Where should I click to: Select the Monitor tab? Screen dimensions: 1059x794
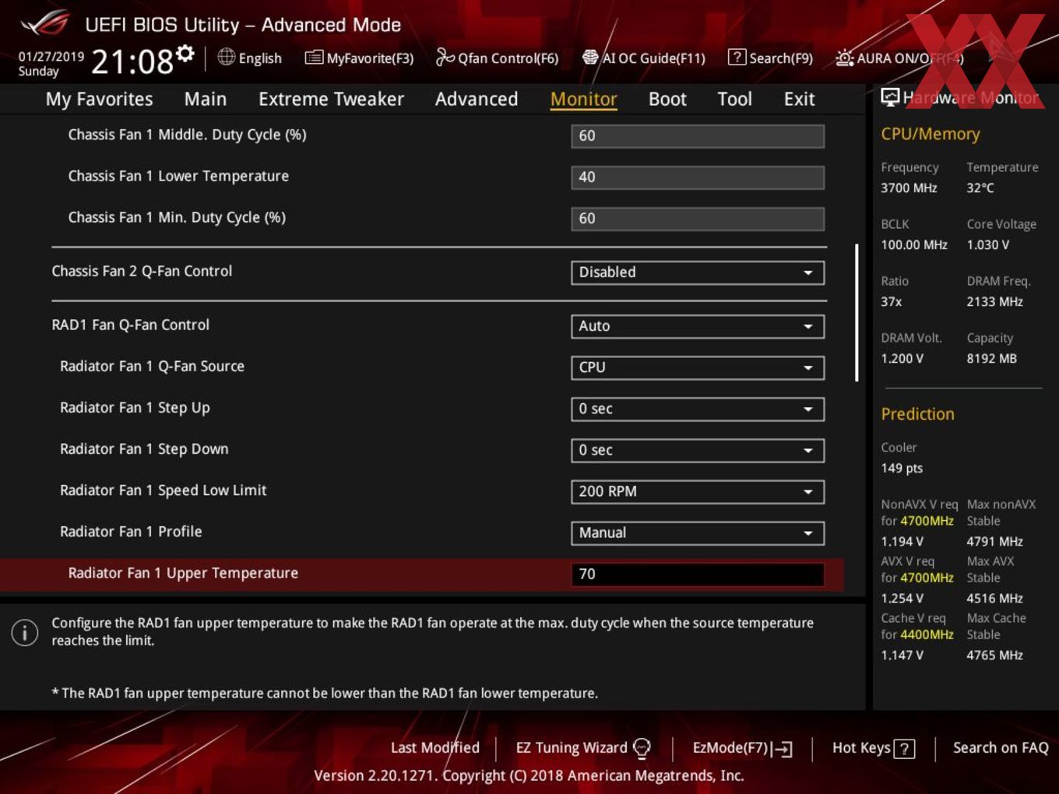coord(583,100)
